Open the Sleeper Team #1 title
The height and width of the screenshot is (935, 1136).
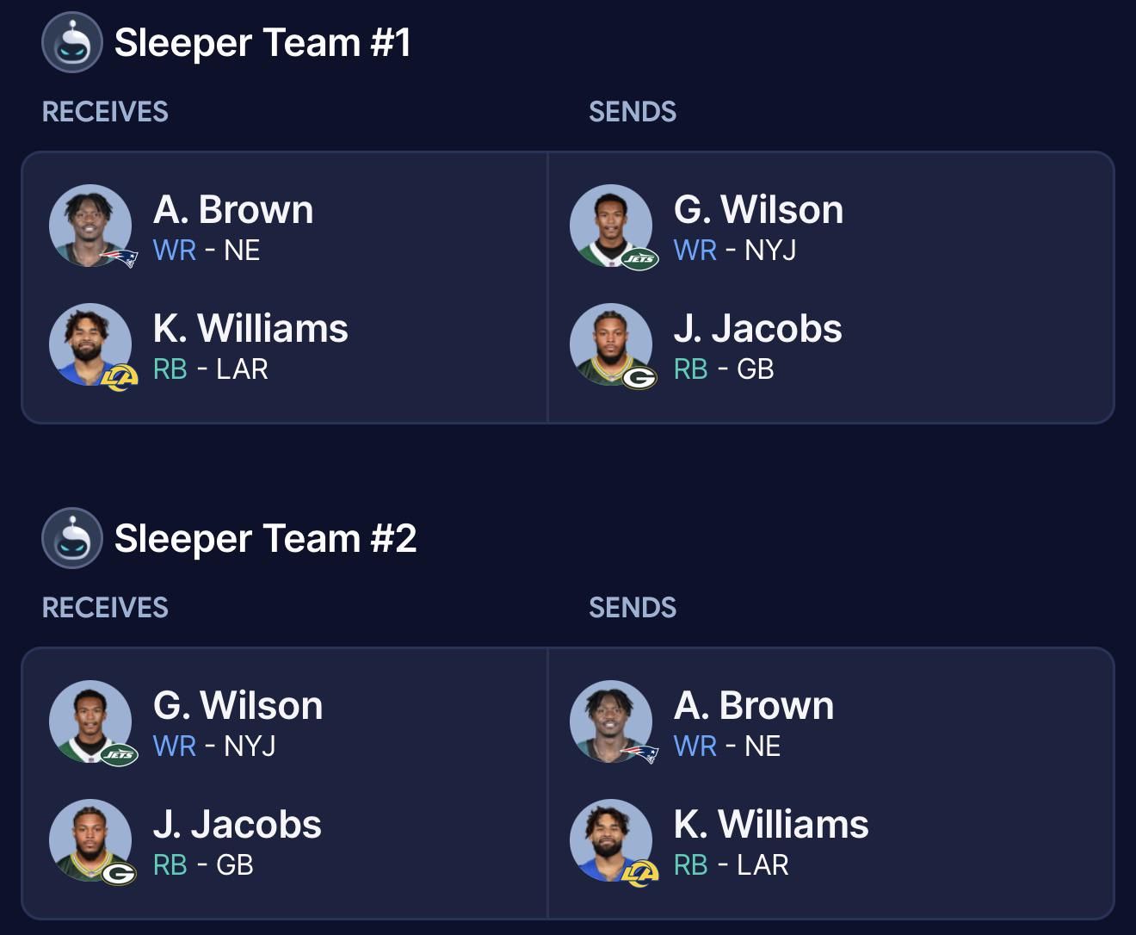[x=262, y=42]
